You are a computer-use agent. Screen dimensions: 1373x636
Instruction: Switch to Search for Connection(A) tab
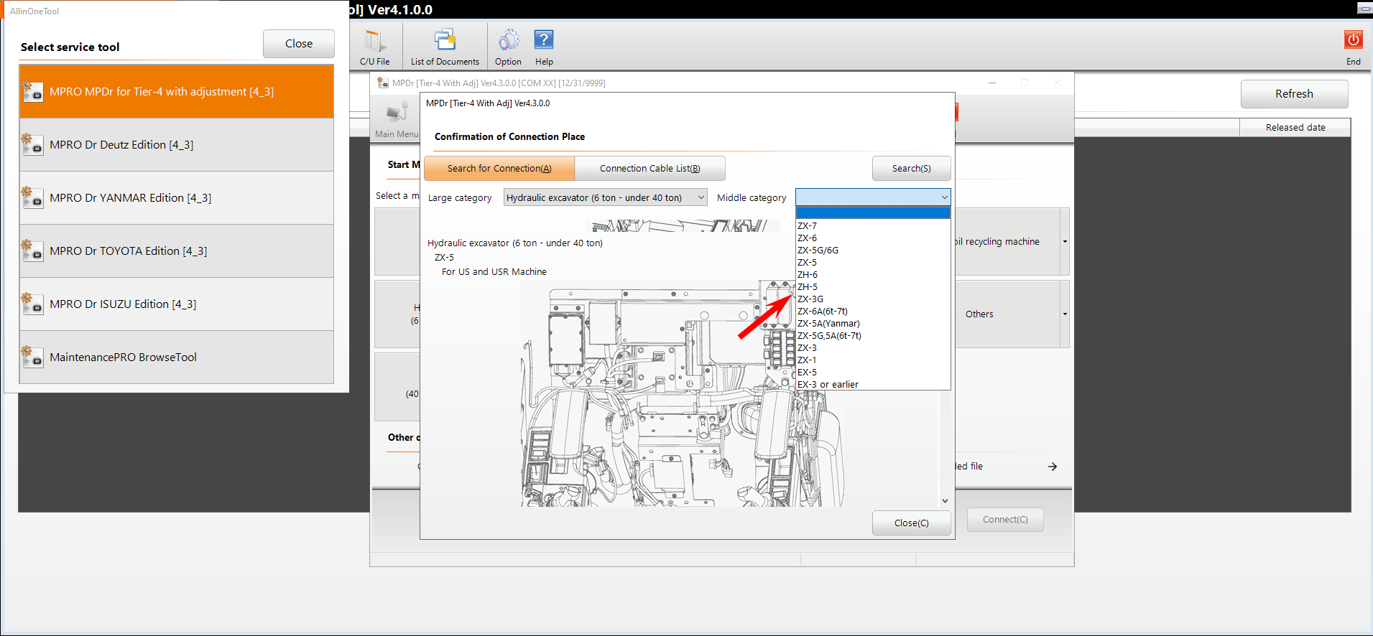pyautogui.click(x=499, y=169)
